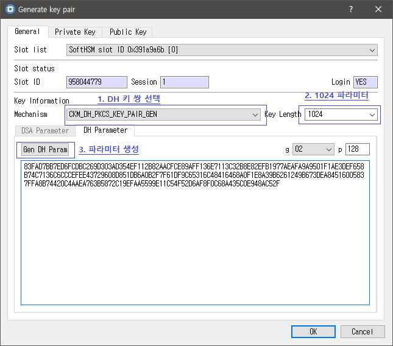Confirm with the OK button
Image resolution: width=393 pixels, height=346 pixels.
(313, 331)
